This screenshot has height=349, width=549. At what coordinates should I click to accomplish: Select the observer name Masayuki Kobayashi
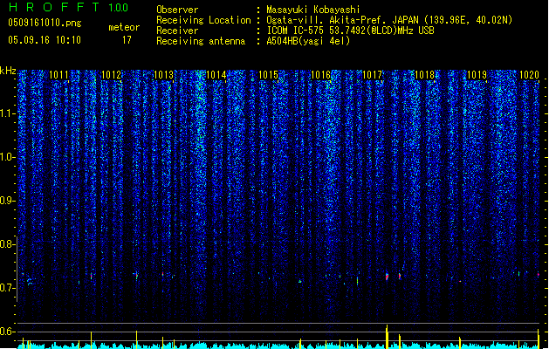point(313,10)
